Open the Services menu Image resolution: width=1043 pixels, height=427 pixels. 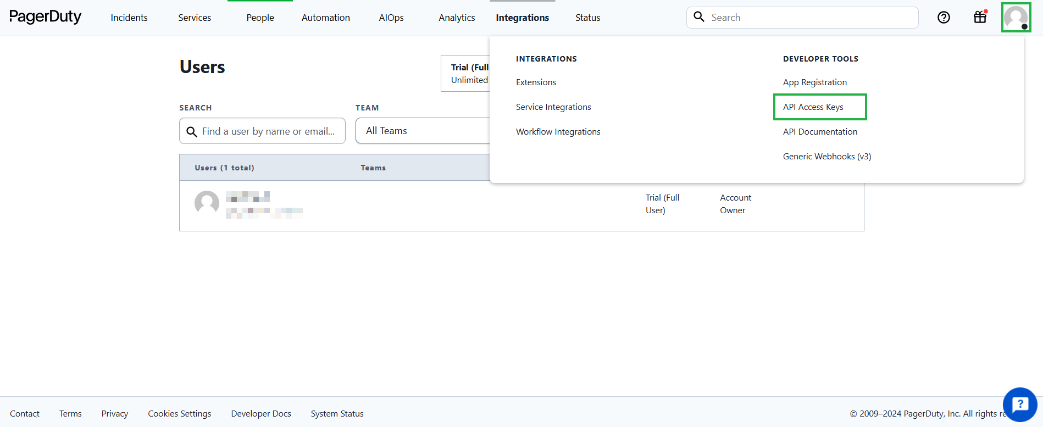pos(195,18)
